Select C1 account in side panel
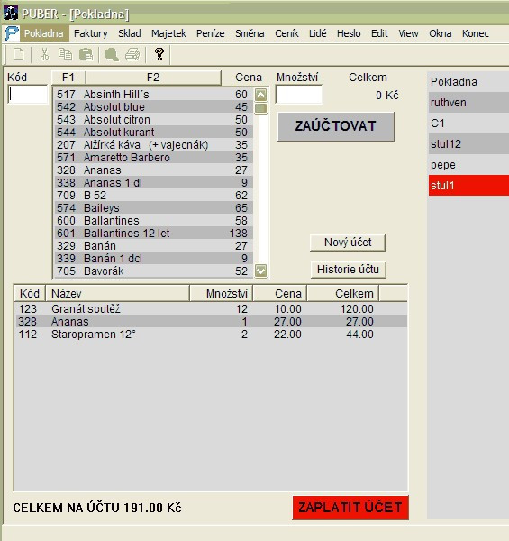Screen dimensions: 509x541 [x=468, y=124]
